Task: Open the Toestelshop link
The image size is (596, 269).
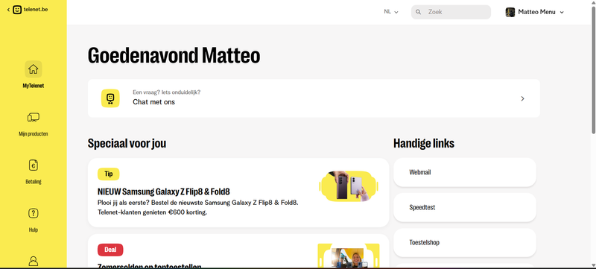Action: tap(464, 242)
